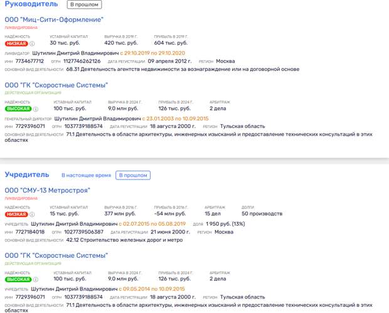Viewport: 389px width, 313px height.
Task: Click info icon beside ВЫСОКАЯ in Учредитель section
Action: click(x=36, y=280)
